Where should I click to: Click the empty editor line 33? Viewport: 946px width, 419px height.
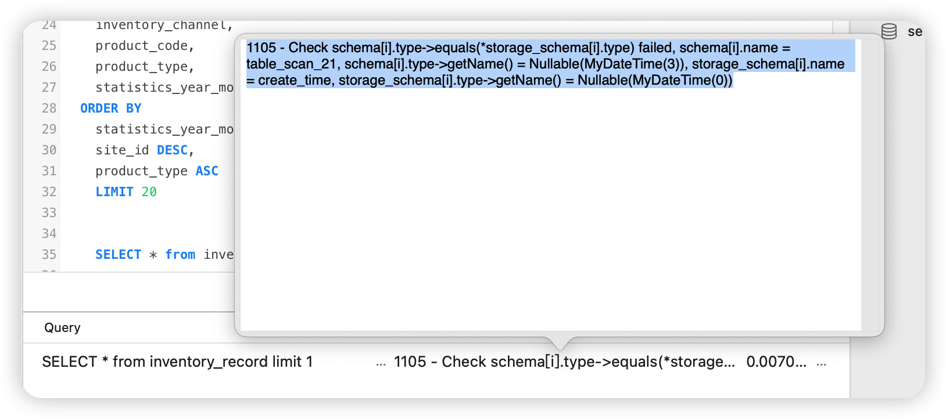click(145, 213)
